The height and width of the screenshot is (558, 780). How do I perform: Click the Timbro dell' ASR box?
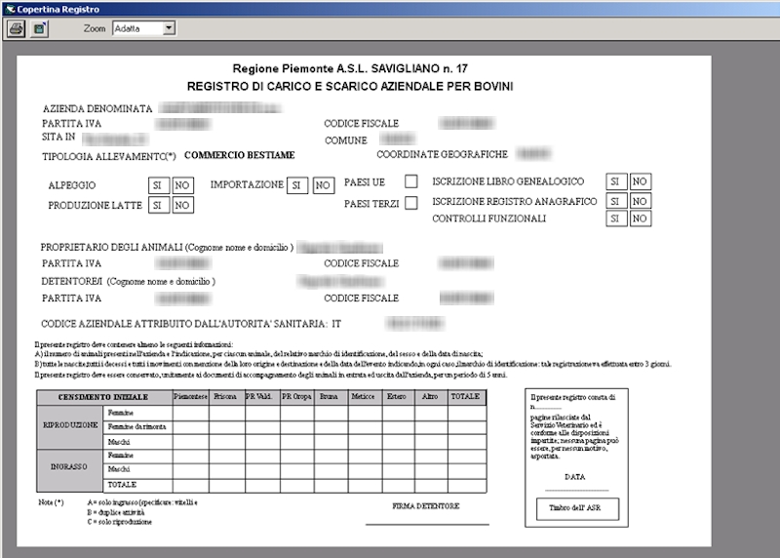[577, 508]
